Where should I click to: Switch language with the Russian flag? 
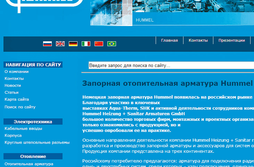[47, 44]
